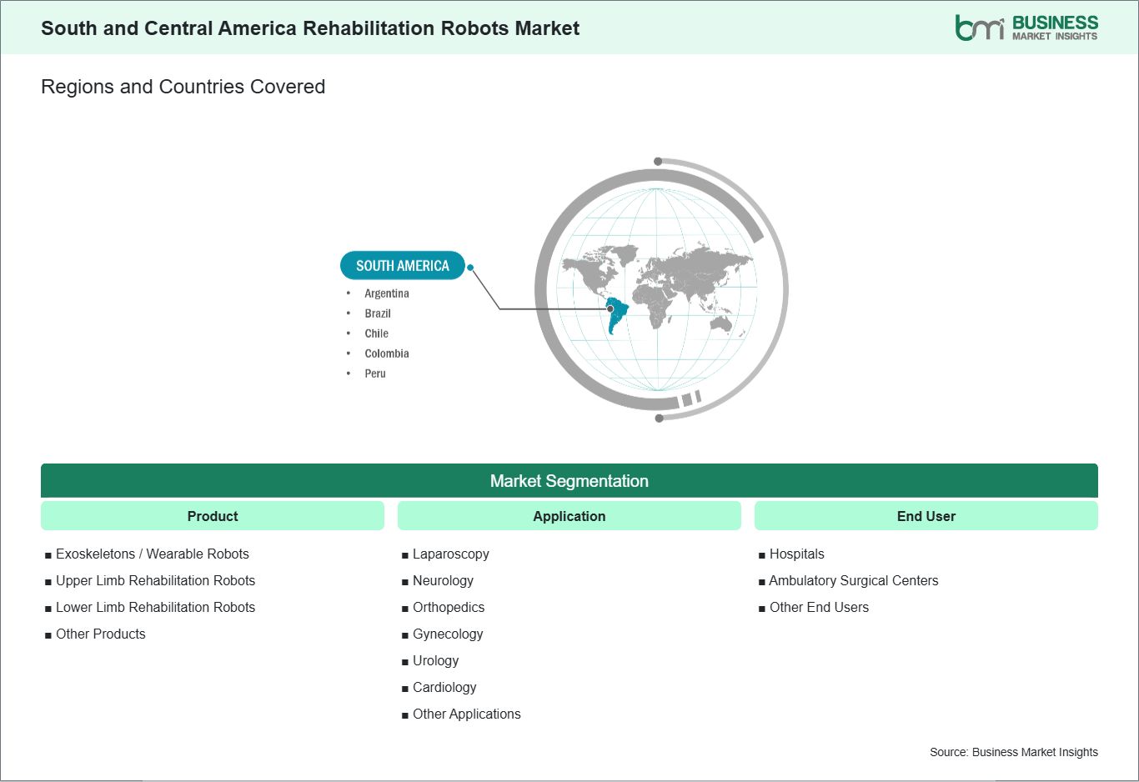Click 'Neurology' under Application

443,581
